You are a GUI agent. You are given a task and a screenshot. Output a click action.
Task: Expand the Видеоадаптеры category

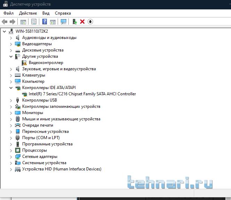(x=11, y=44)
